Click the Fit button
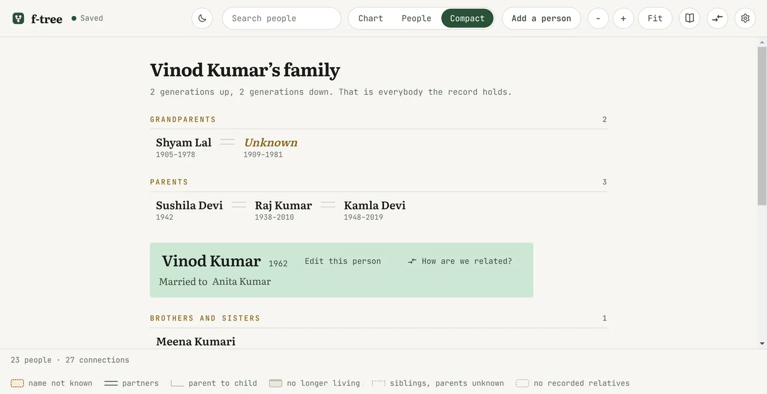 click(655, 18)
